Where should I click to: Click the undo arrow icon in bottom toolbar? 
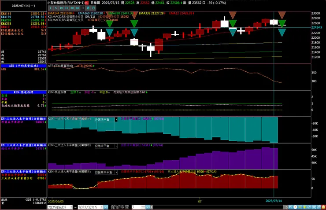(x=309, y=207)
